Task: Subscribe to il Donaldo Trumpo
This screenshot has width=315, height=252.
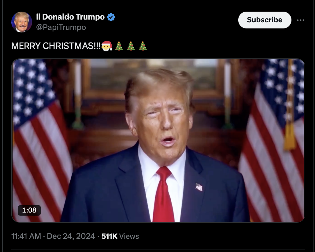Action: [265, 20]
